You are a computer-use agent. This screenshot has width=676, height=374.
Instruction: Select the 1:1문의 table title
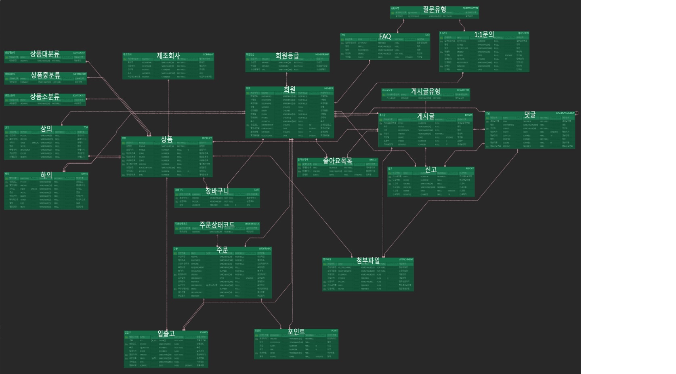(484, 34)
